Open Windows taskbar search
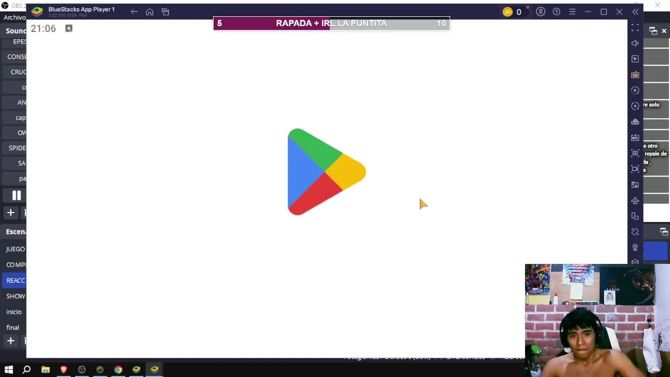The width and height of the screenshot is (670, 377). point(27,370)
